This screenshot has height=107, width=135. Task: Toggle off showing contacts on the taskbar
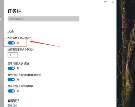pyautogui.click(x=11, y=43)
